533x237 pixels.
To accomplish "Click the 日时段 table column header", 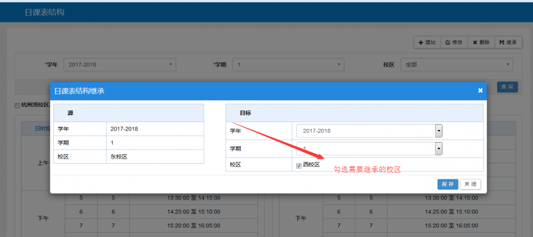I will [42, 128].
